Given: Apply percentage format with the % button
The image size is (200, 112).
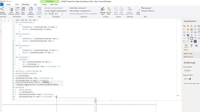Looking at the screenshot, I should click(49, 14).
